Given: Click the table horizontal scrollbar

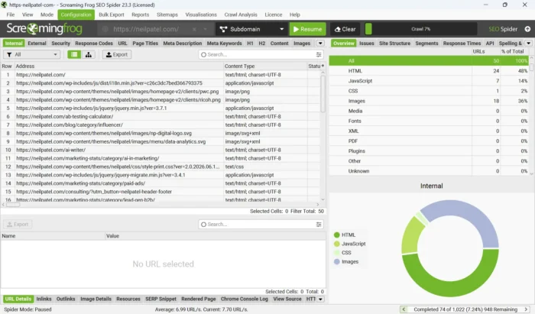Looking at the screenshot, I should (13, 205).
